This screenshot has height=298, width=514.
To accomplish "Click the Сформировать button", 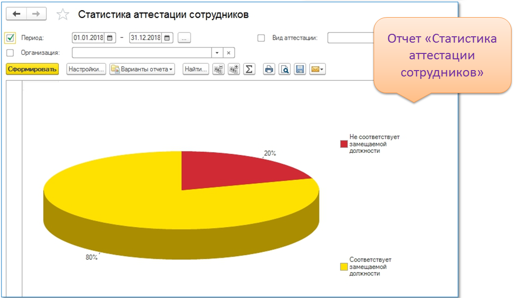I will 32,70.
